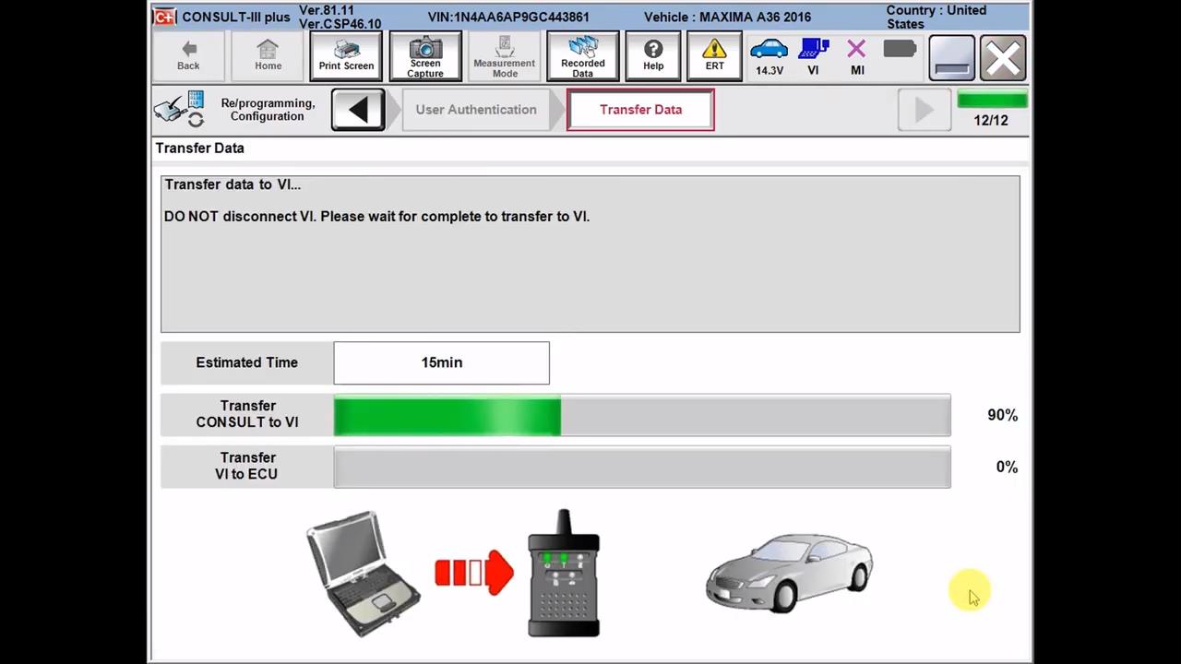This screenshot has width=1181, height=664.
Task: Minimize the CONSULT-III plus window
Action: [x=951, y=58]
